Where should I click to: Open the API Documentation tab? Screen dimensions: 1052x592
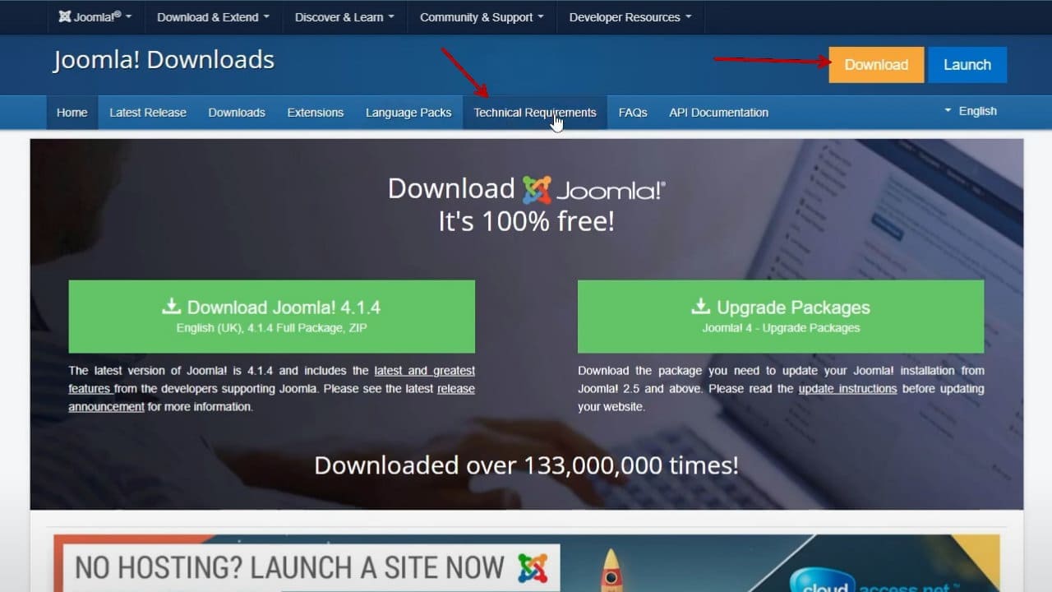pyautogui.click(x=719, y=113)
